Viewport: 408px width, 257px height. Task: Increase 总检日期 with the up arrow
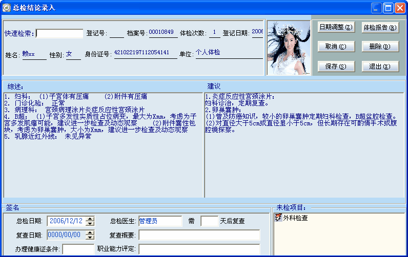pos(90,219)
